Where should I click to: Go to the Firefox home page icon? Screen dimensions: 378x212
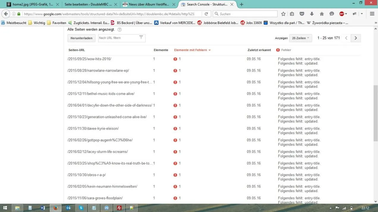pyautogui.click(x=321, y=14)
